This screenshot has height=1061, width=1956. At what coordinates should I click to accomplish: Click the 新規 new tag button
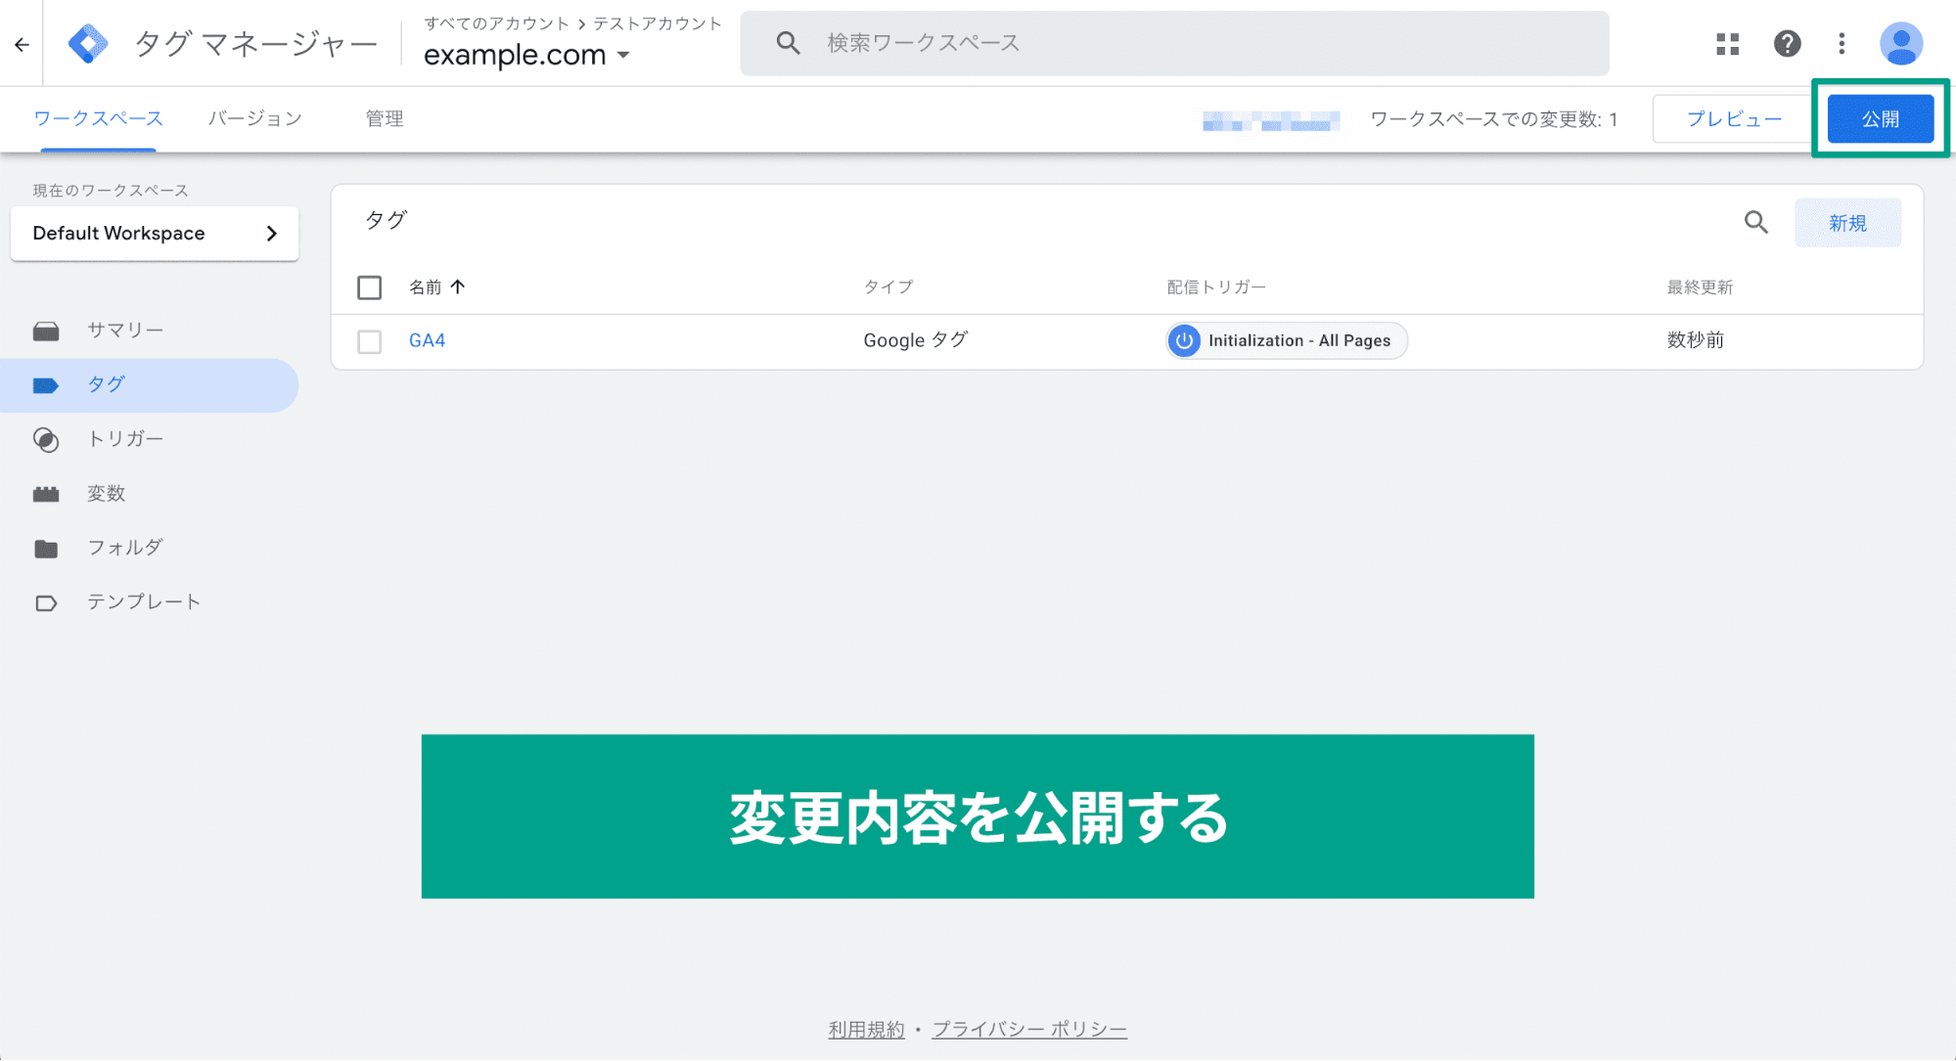pos(1847,223)
